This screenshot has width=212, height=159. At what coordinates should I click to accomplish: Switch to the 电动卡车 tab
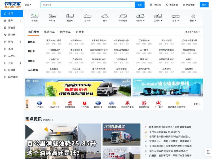coord(49,32)
